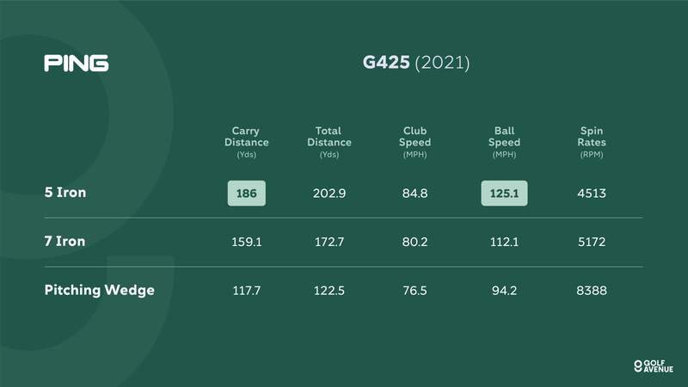Select the Pitching Wedge row label

click(100, 291)
